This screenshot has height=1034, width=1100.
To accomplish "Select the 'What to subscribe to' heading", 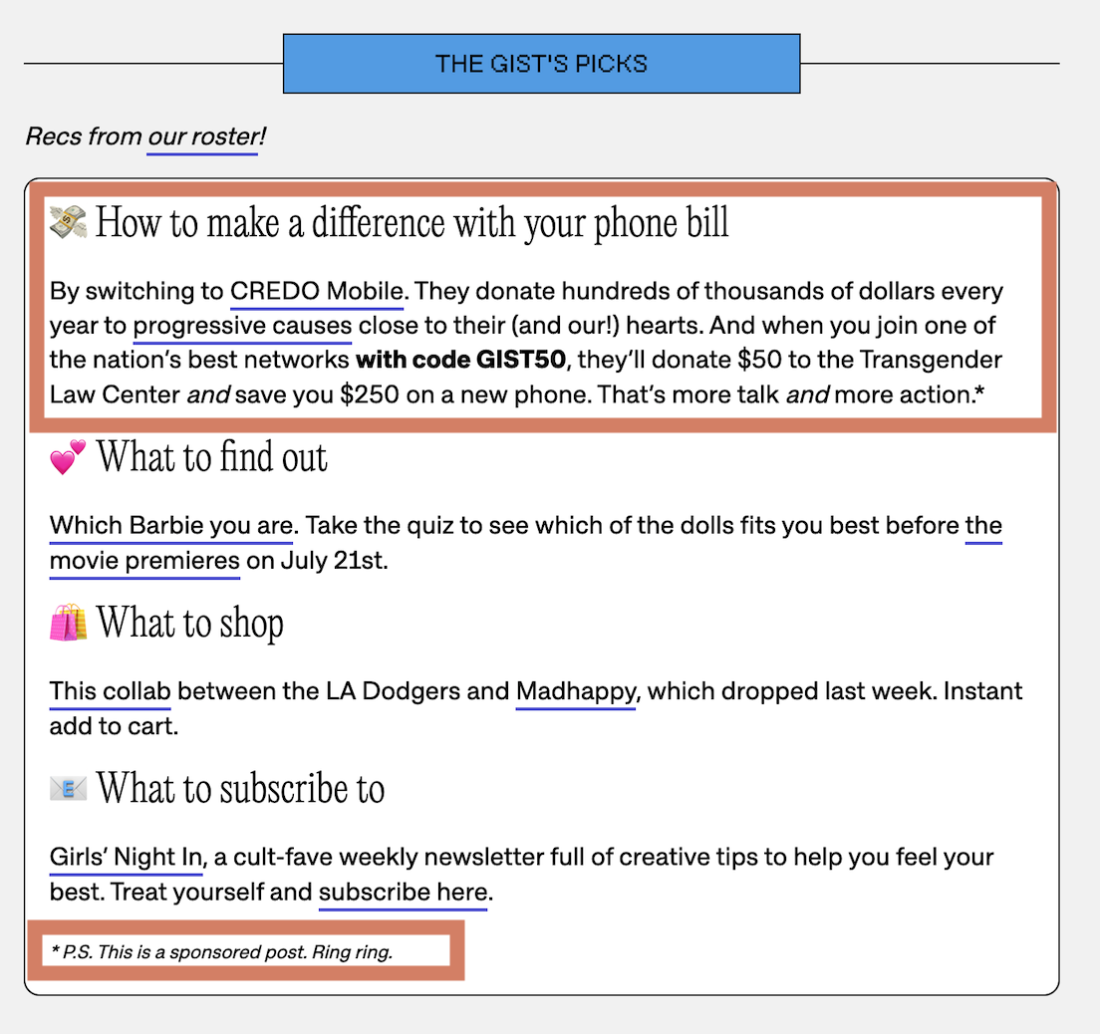I will tap(241, 789).
